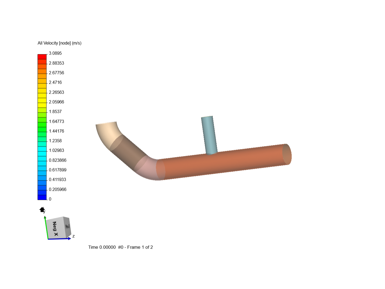Click the legend minimum value 0
Image resolution: width=385 pixels, height=289 pixels.
[x=50, y=199]
